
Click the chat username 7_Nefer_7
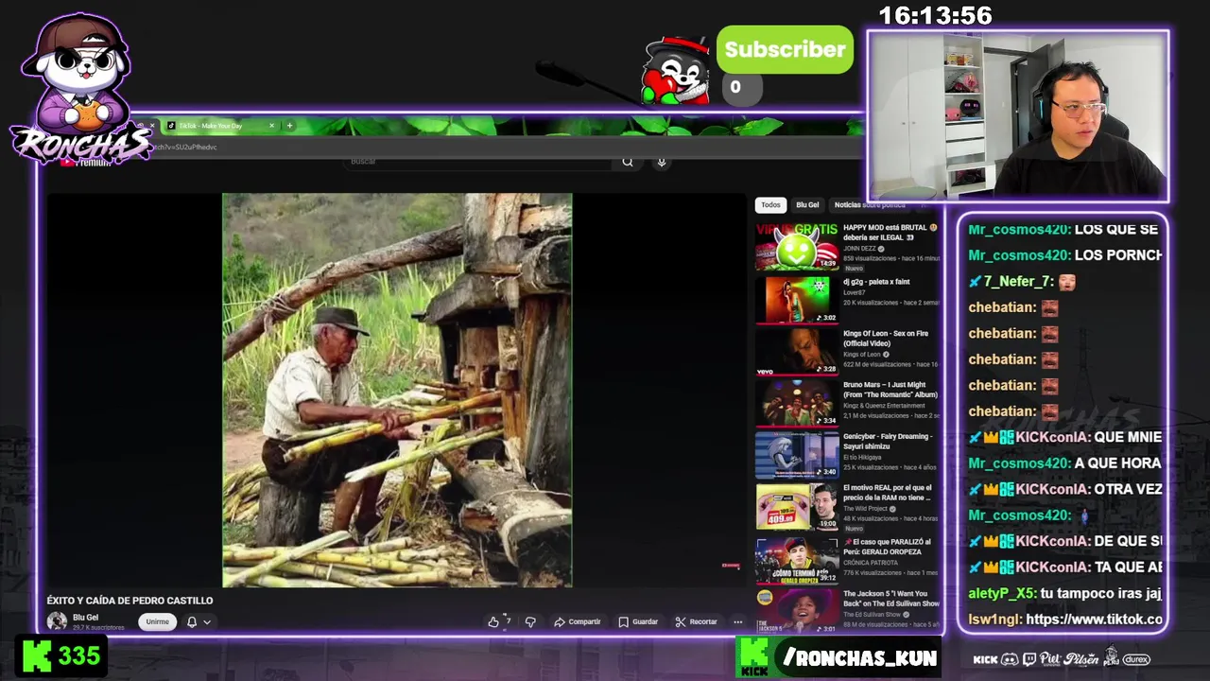click(x=1018, y=282)
